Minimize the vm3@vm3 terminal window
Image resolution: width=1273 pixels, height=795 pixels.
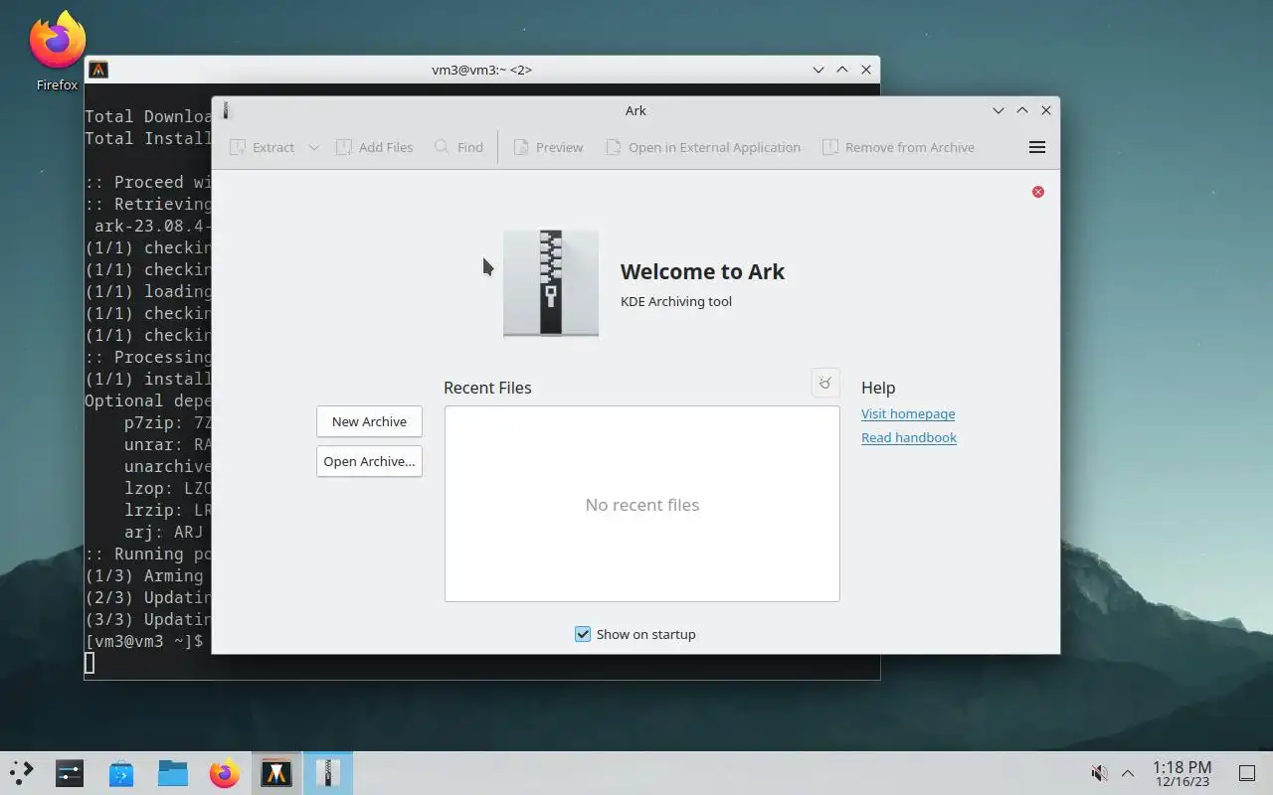pos(818,70)
